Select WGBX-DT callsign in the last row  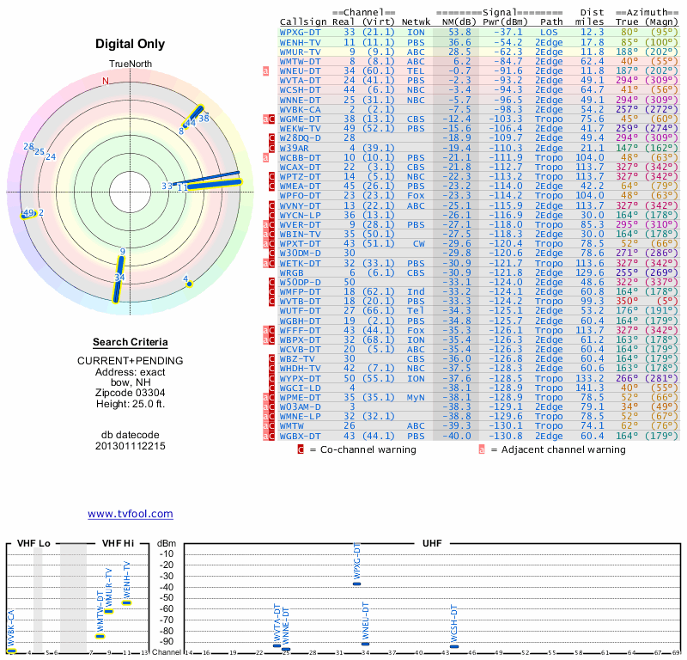click(300, 437)
